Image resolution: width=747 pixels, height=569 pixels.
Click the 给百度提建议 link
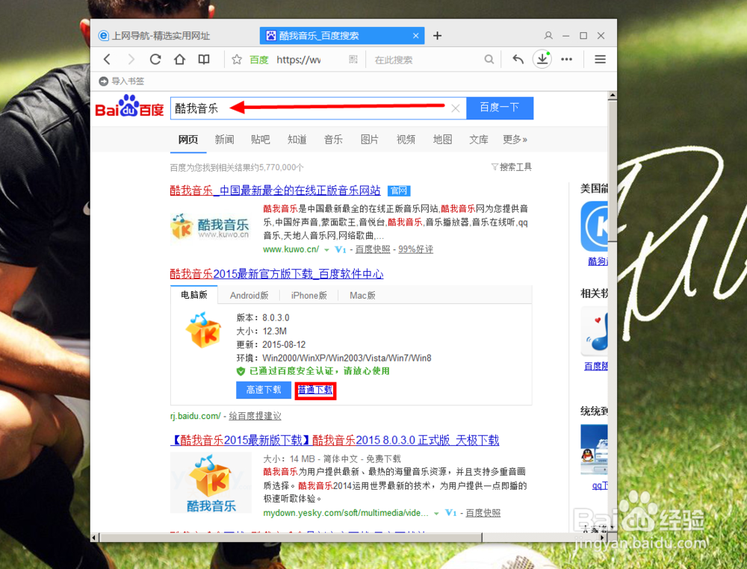(x=255, y=416)
